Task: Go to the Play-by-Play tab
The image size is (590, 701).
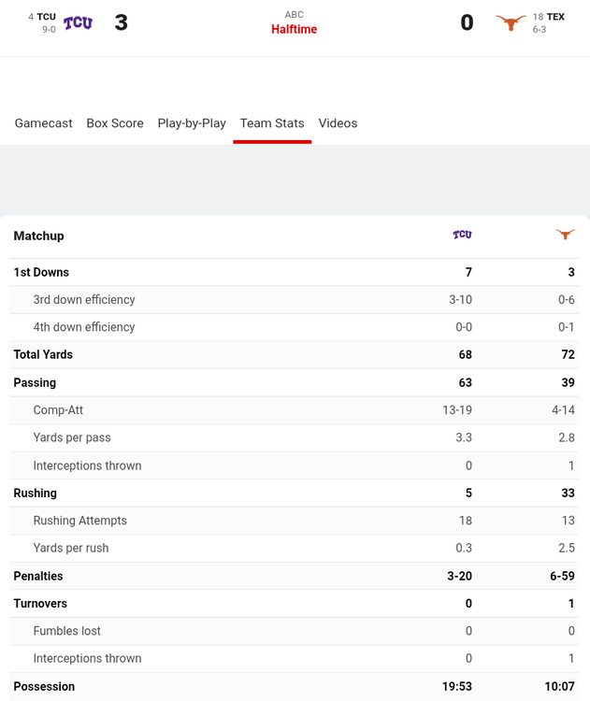Action: coord(192,123)
